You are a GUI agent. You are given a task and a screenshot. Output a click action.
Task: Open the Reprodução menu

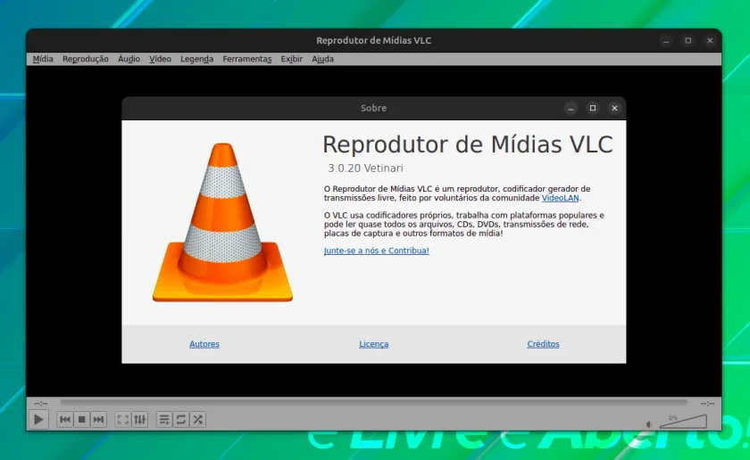point(86,59)
